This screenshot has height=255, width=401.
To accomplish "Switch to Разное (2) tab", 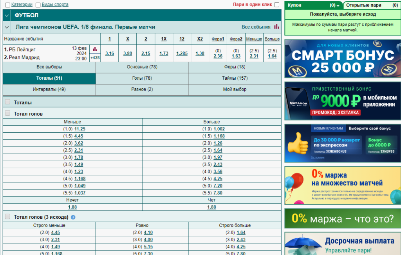I will point(142,89).
